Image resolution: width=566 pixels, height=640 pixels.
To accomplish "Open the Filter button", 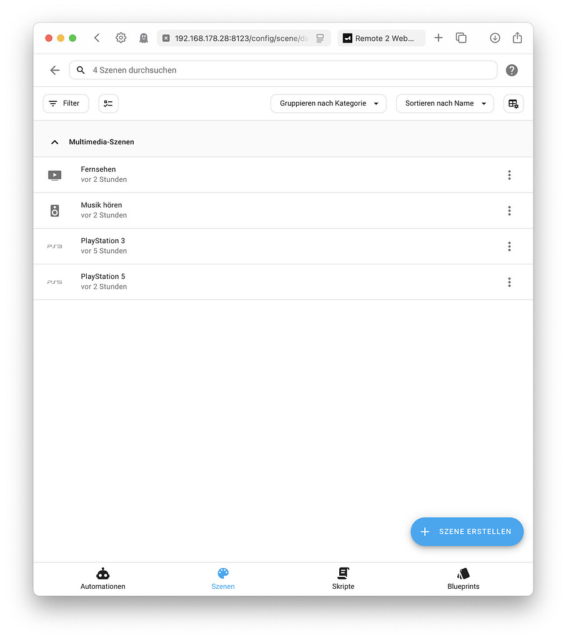I will (66, 104).
